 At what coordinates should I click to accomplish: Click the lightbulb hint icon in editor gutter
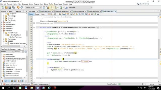pos(32,68)
